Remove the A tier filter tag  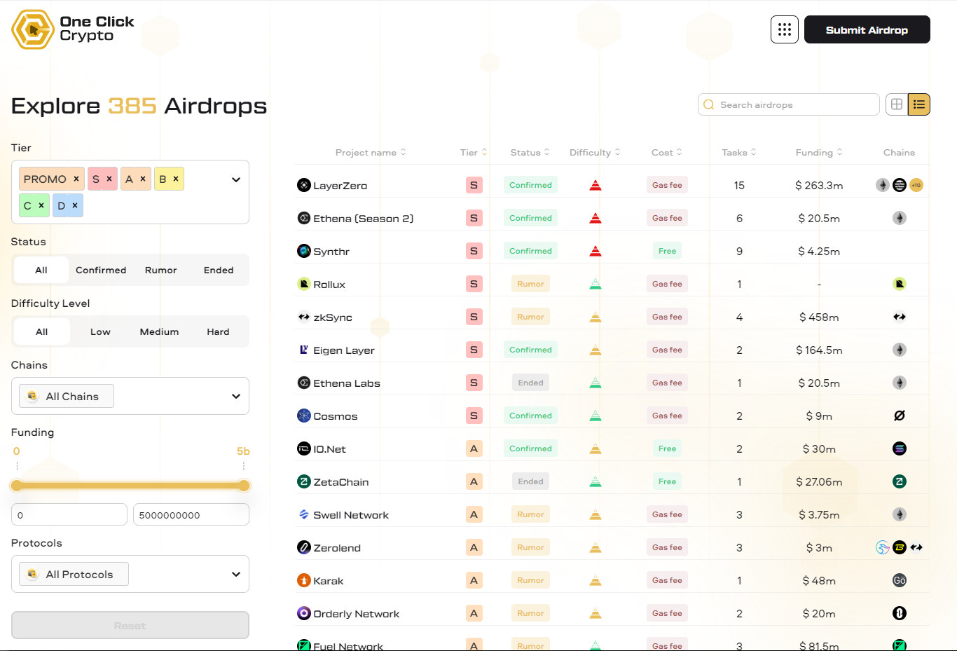pyautogui.click(x=143, y=179)
